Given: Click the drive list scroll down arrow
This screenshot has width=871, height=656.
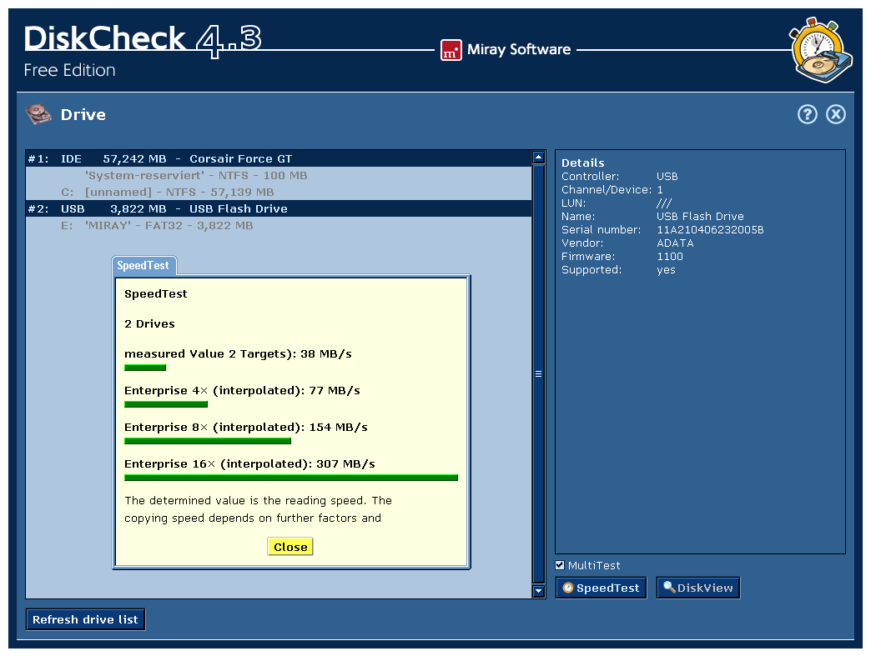Looking at the screenshot, I should pyautogui.click(x=538, y=590).
